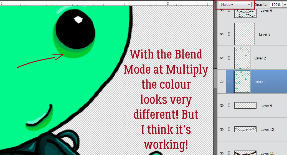Click the highlighted Layer 1 thumbnail
287x155 pixels.
pyautogui.click(x=242, y=82)
